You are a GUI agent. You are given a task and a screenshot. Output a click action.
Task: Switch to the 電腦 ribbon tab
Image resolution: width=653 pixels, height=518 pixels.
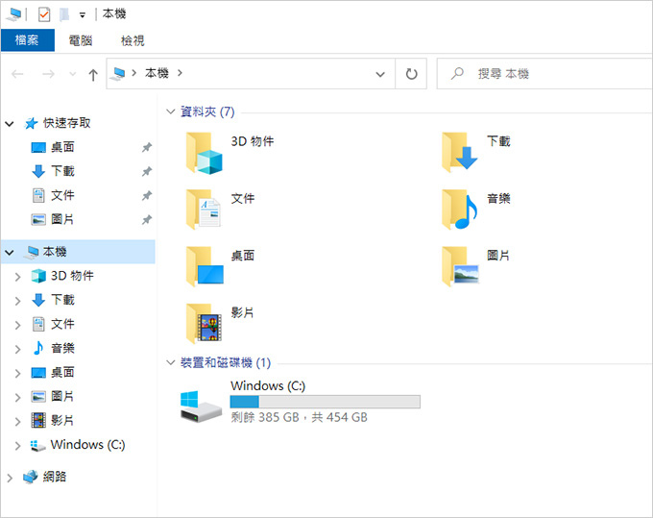[x=81, y=40]
